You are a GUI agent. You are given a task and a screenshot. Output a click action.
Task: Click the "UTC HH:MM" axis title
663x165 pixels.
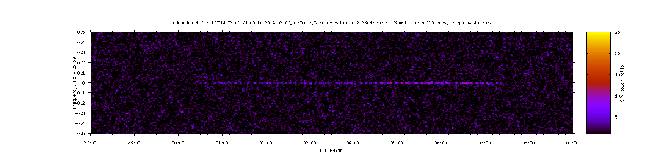(x=331, y=151)
